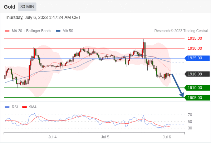
Task: Click the Gold instrument title
Action: click(x=10, y=7)
